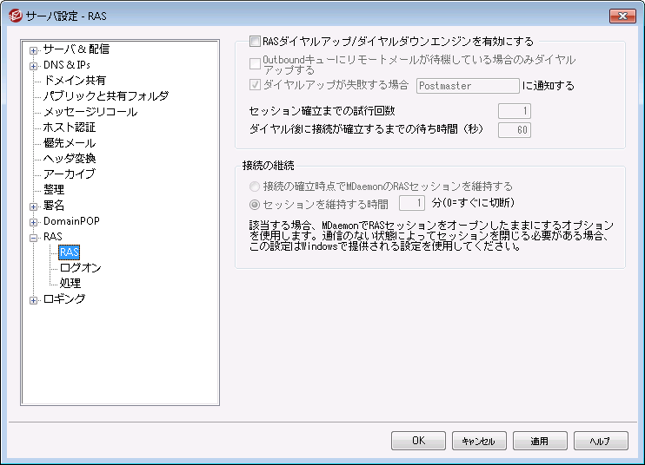Click the キャンセル button
The width and height of the screenshot is (645, 465).
pyautogui.click(x=479, y=441)
